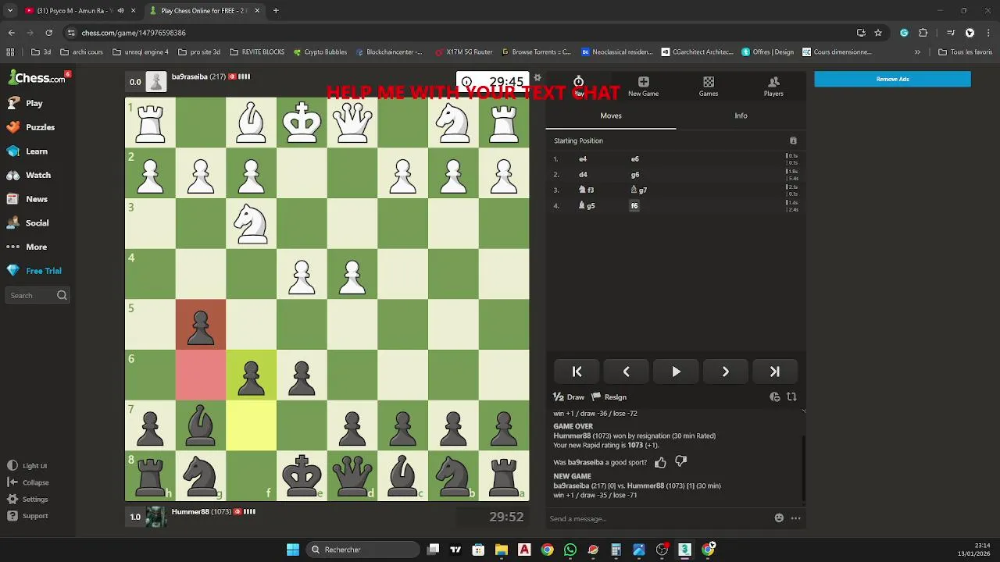This screenshot has width=1000, height=562.
Task: Select bishop g5 move
Action: click(586, 206)
